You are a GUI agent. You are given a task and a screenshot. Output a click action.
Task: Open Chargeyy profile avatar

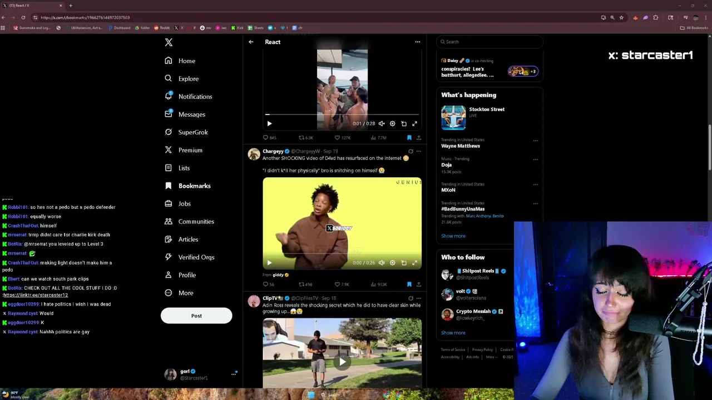pos(254,154)
